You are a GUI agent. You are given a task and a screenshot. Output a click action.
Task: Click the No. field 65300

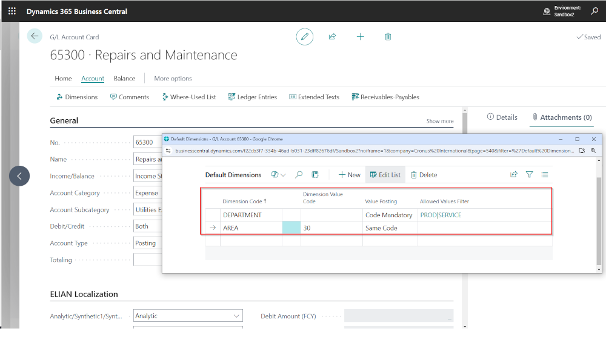coord(147,142)
